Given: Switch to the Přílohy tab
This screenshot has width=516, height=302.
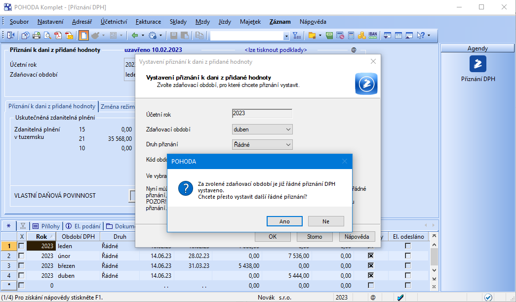Looking at the screenshot, I should 46,226.
